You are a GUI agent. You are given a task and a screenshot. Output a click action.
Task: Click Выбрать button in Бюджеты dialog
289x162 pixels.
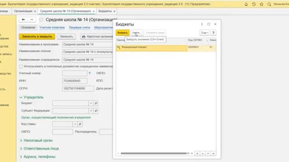[122, 33]
